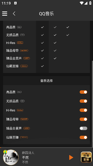Disable the 臻品母带 switch
This screenshot has height=166, width=93.
click(83, 119)
